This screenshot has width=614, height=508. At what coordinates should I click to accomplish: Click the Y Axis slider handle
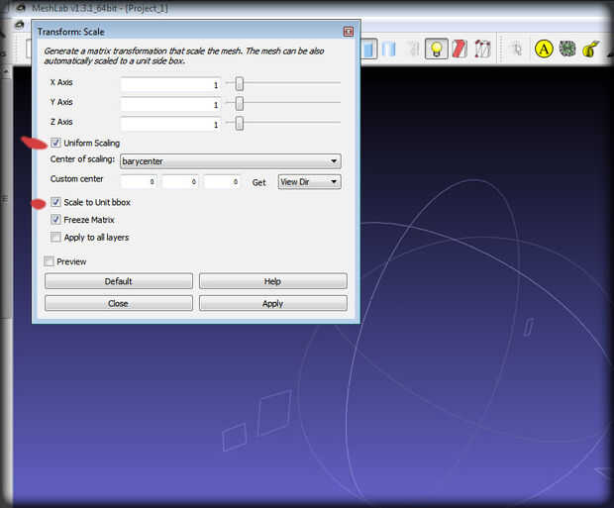click(240, 103)
